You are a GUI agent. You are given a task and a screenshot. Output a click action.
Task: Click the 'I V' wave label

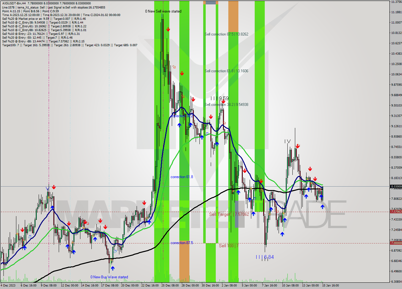[x=287, y=141]
